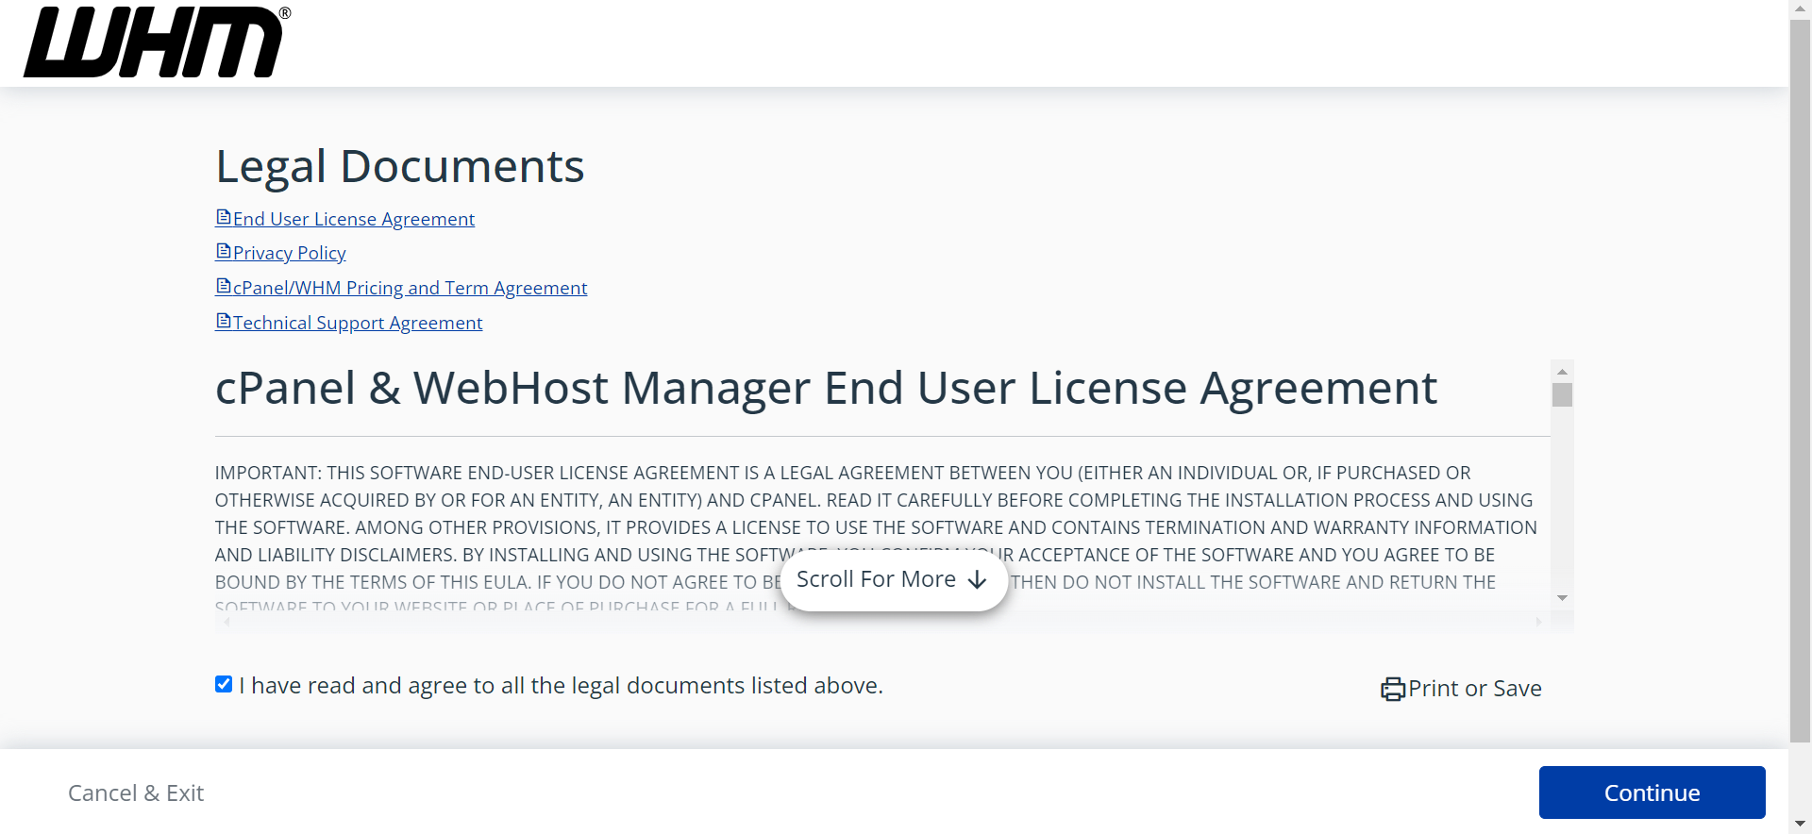
Task: Click document icon beside Privacy Policy
Action: point(224,251)
